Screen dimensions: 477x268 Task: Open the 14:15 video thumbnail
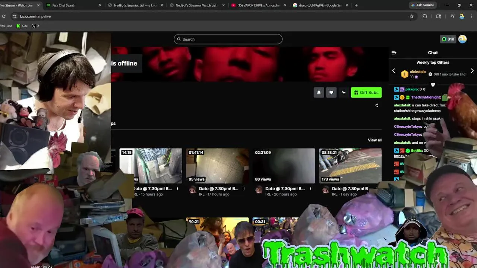tap(151, 166)
